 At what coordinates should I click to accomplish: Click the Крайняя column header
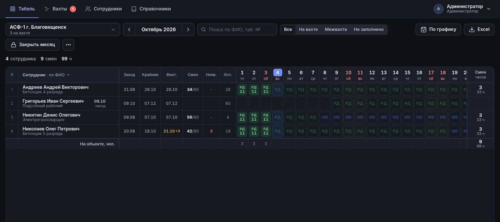tap(150, 75)
